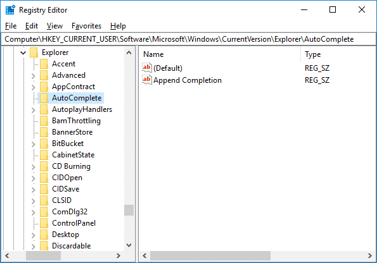Click the tree pane scroll right arrow
Image resolution: width=377 pixels, height=263 pixels.
click(118, 256)
